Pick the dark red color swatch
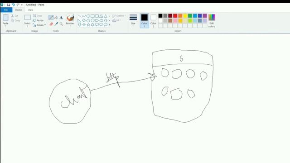290x163 pixels. [170, 16]
